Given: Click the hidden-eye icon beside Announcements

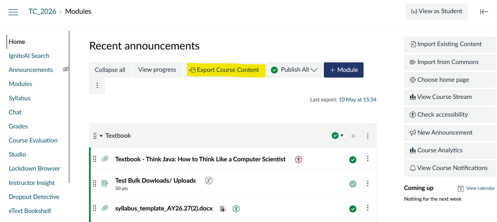Looking at the screenshot, I should [66, 69].
